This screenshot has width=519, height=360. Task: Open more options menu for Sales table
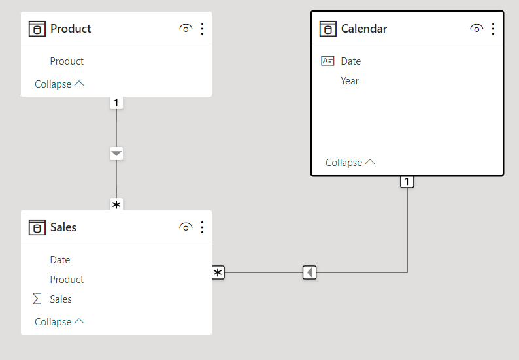202,227
